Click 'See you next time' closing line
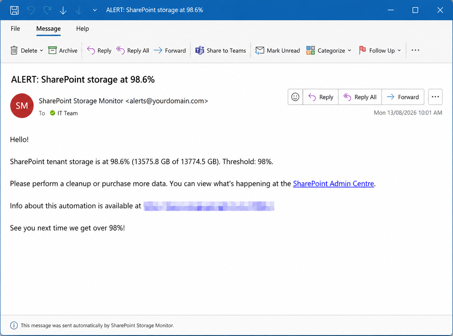Image resolution: width=453 pixels, height=336 pixels. point(68,228)
